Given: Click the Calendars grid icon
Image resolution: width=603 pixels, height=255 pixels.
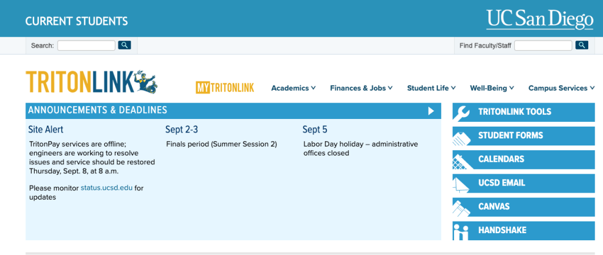Looking at the screenshot, I should (462, 160).
